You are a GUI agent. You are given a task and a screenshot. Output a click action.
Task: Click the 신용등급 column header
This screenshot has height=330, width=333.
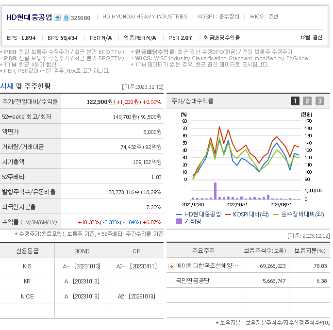pos(27,251)
